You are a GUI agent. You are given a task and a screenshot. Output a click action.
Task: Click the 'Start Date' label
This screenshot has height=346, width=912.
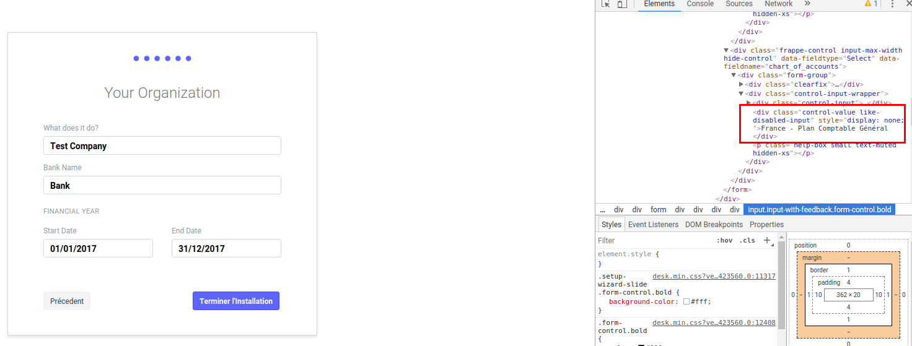tap(60, 231)
